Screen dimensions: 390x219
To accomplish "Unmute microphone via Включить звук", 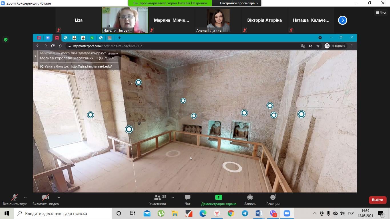I will pos(14,197).
